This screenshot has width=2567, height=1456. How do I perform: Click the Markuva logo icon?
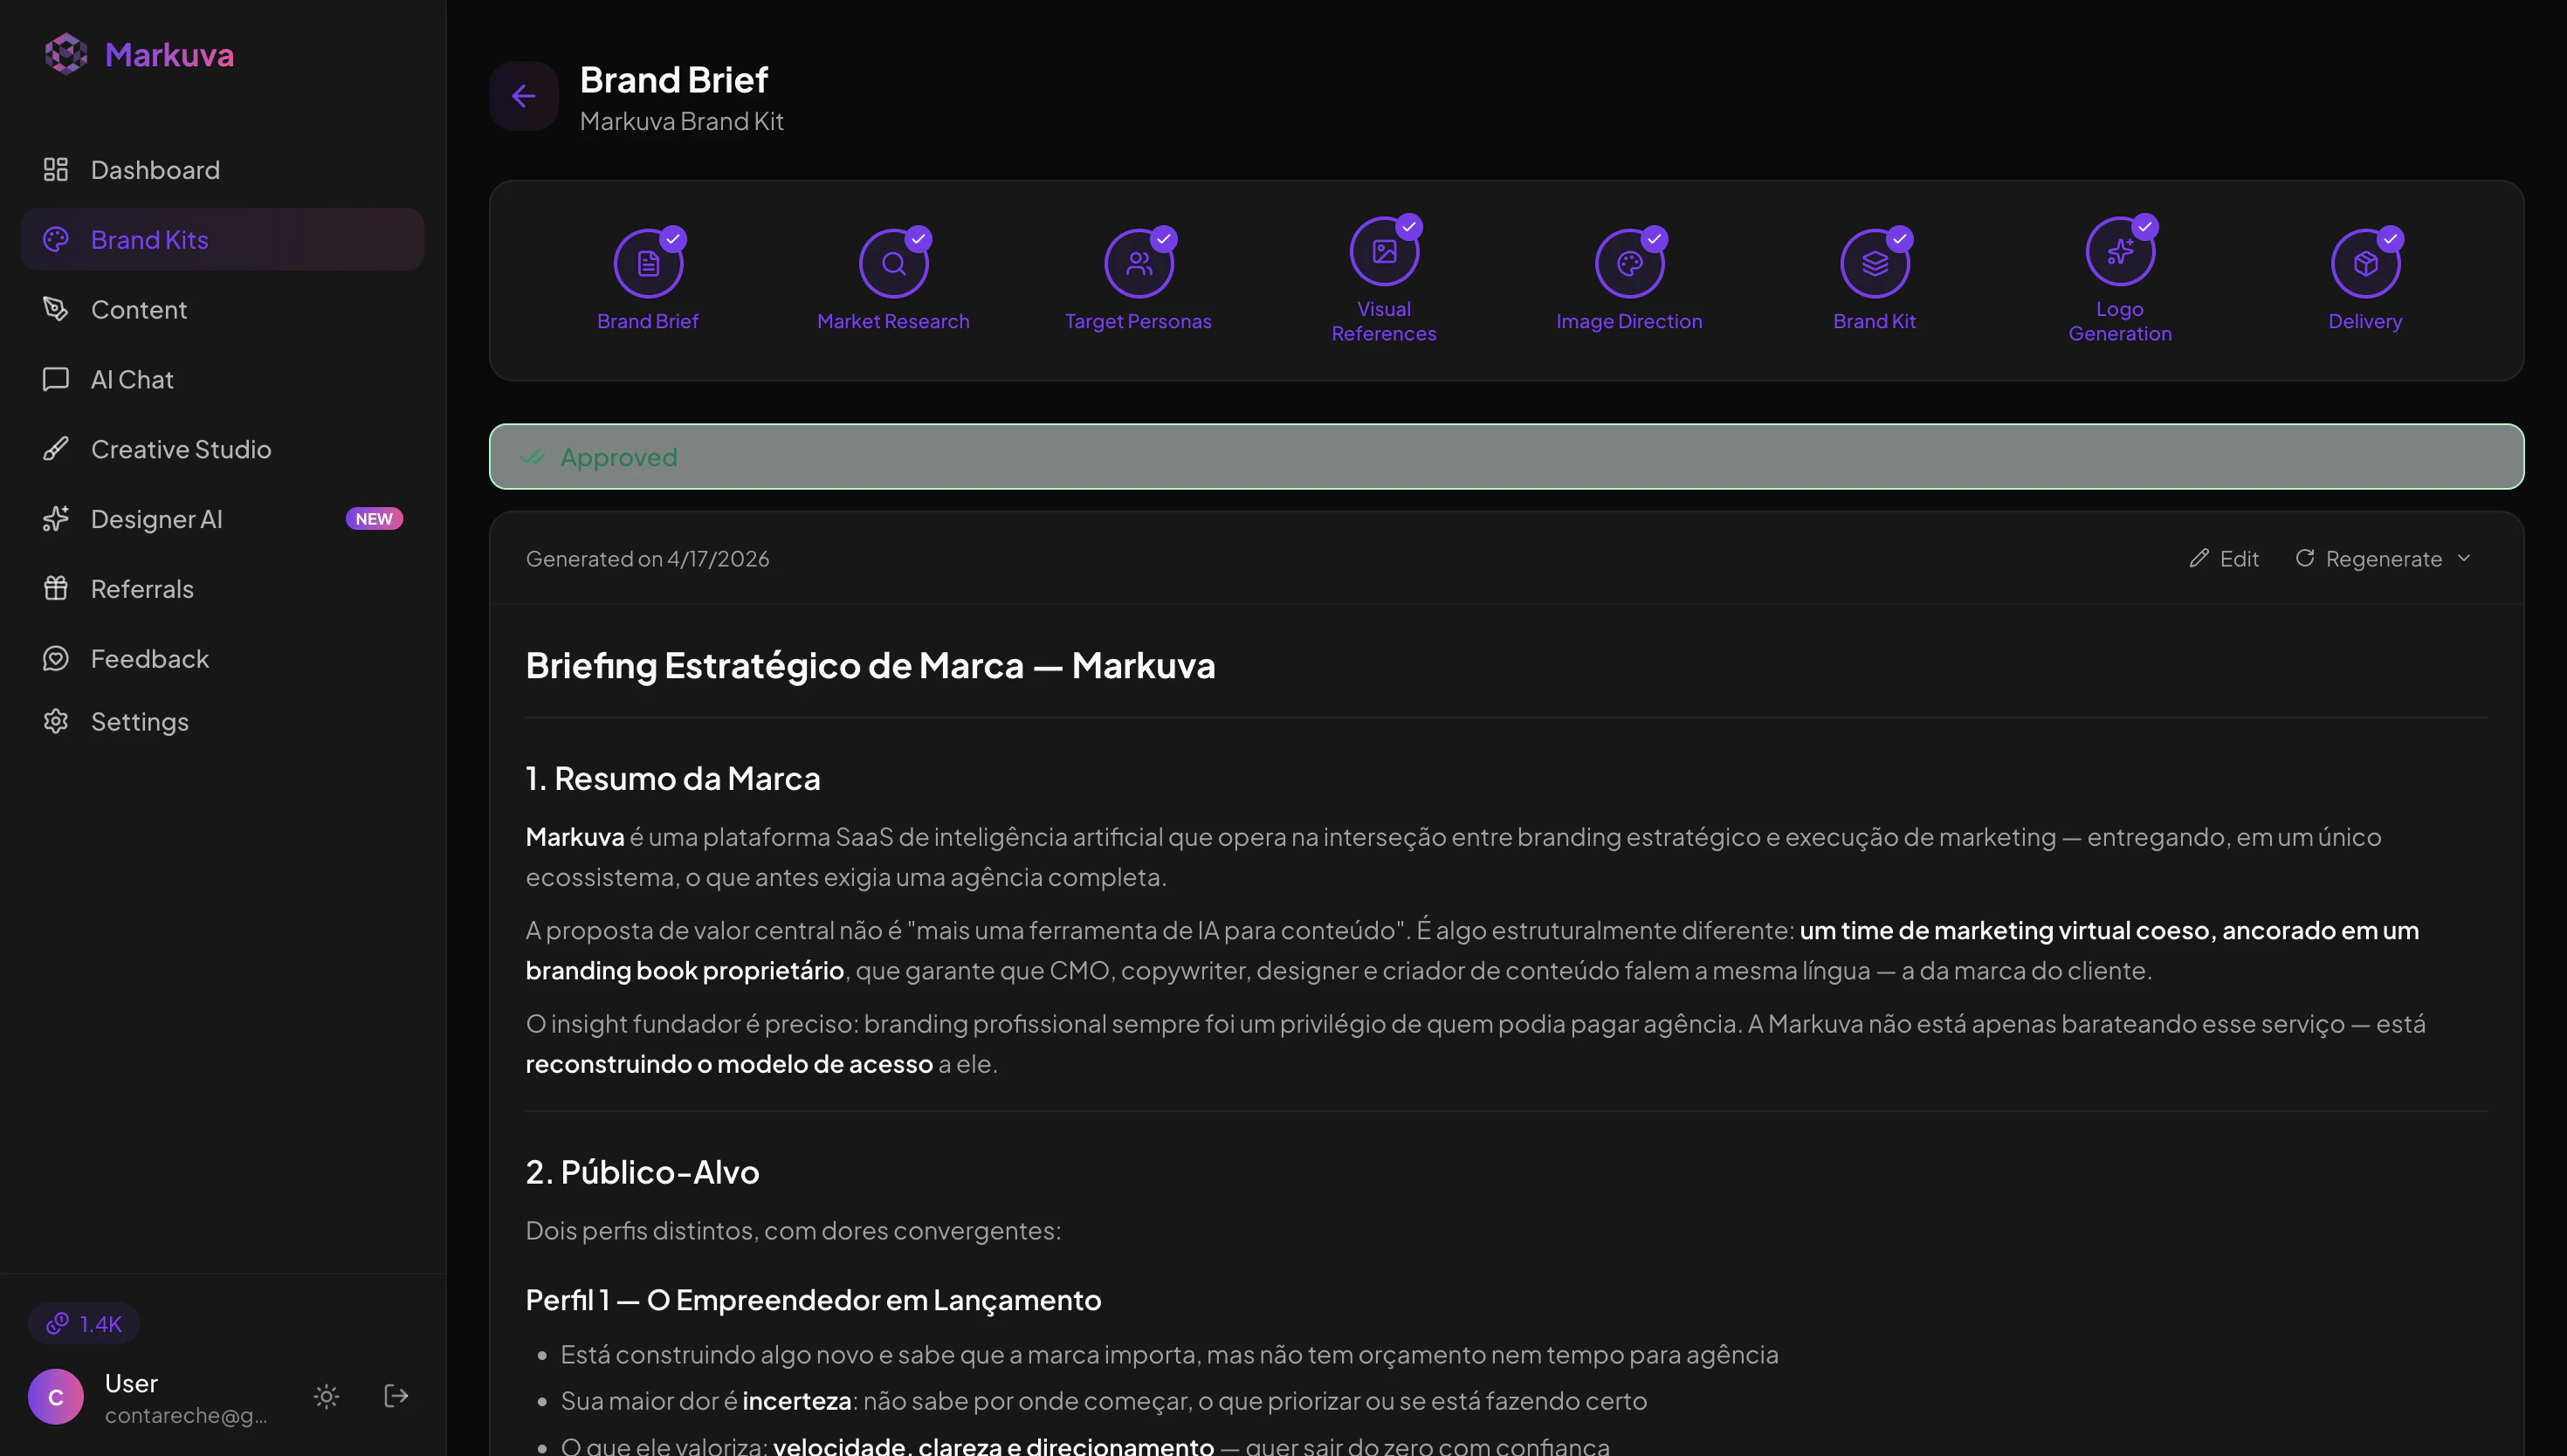66,54
